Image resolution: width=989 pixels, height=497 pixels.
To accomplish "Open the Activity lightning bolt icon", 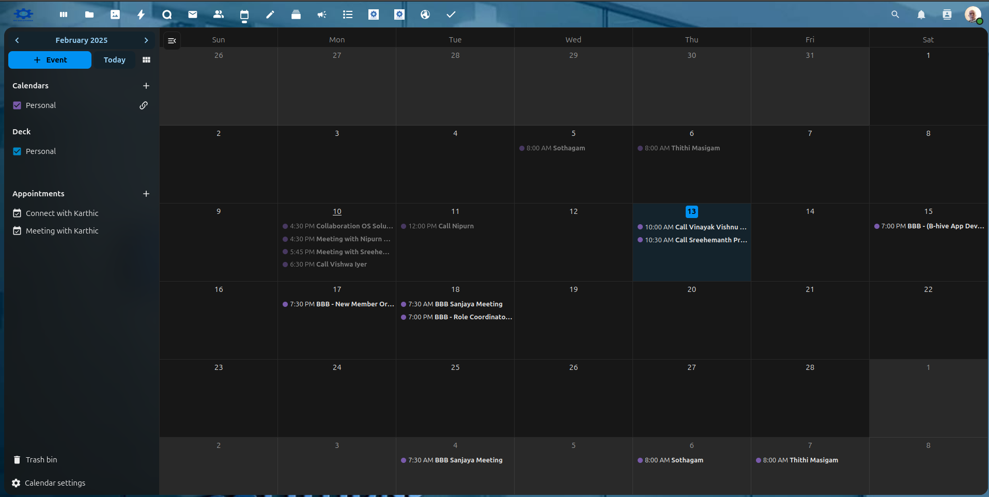I will coord(141,14).
